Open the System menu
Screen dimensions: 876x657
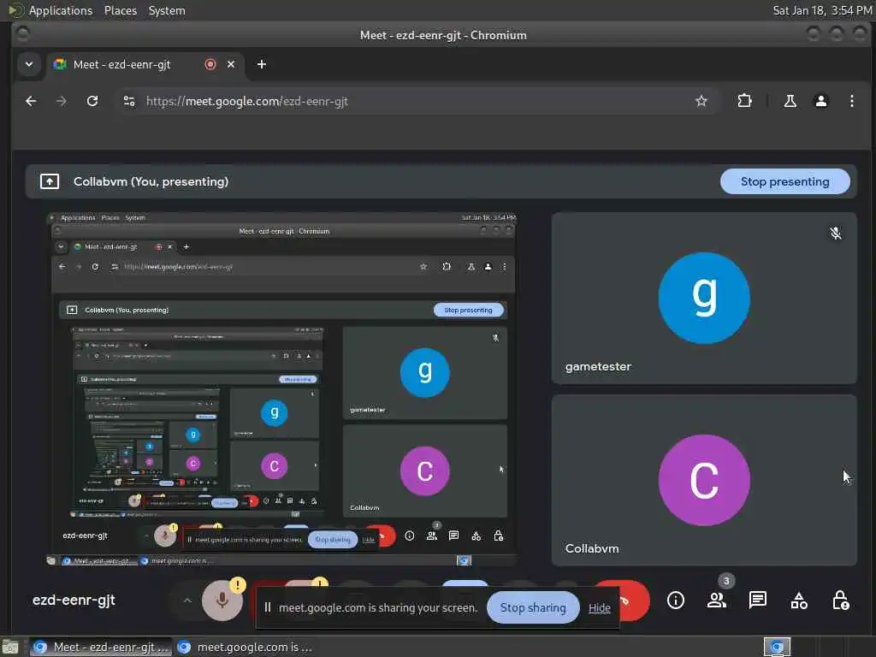[x=167, y=10]
